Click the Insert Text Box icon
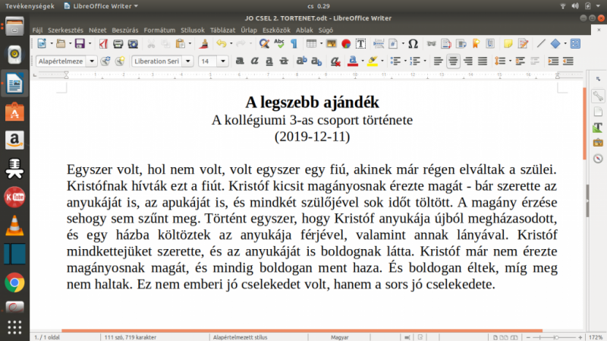 (x=360, y=44)
